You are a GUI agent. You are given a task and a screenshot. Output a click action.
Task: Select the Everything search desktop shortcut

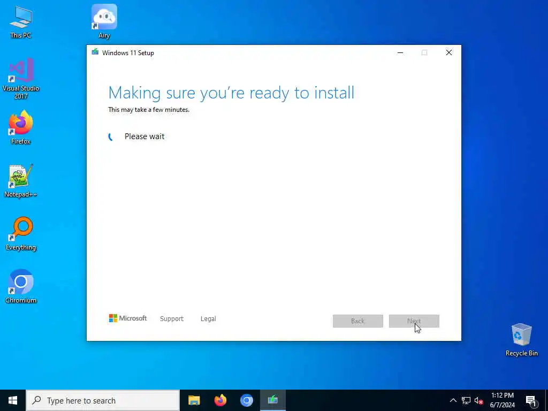21,233
